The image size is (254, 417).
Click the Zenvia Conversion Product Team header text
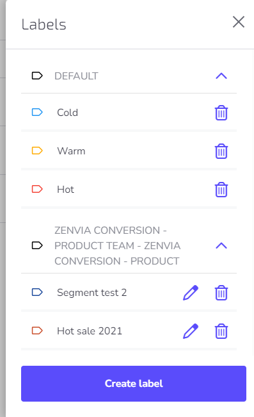(118, 246)
